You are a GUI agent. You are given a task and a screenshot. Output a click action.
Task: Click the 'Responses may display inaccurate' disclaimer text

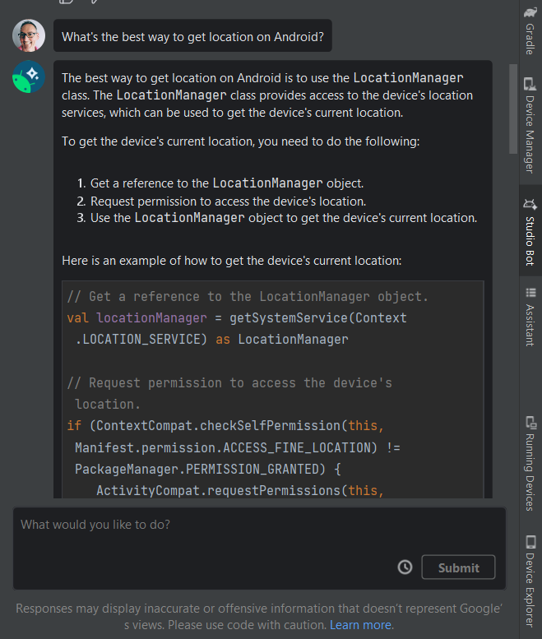(259, 617)
